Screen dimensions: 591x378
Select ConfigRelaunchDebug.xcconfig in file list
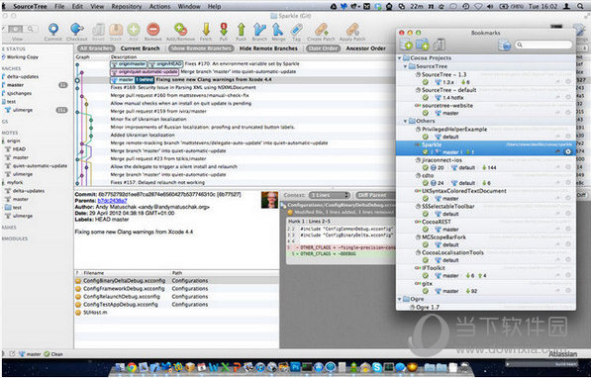176,297
